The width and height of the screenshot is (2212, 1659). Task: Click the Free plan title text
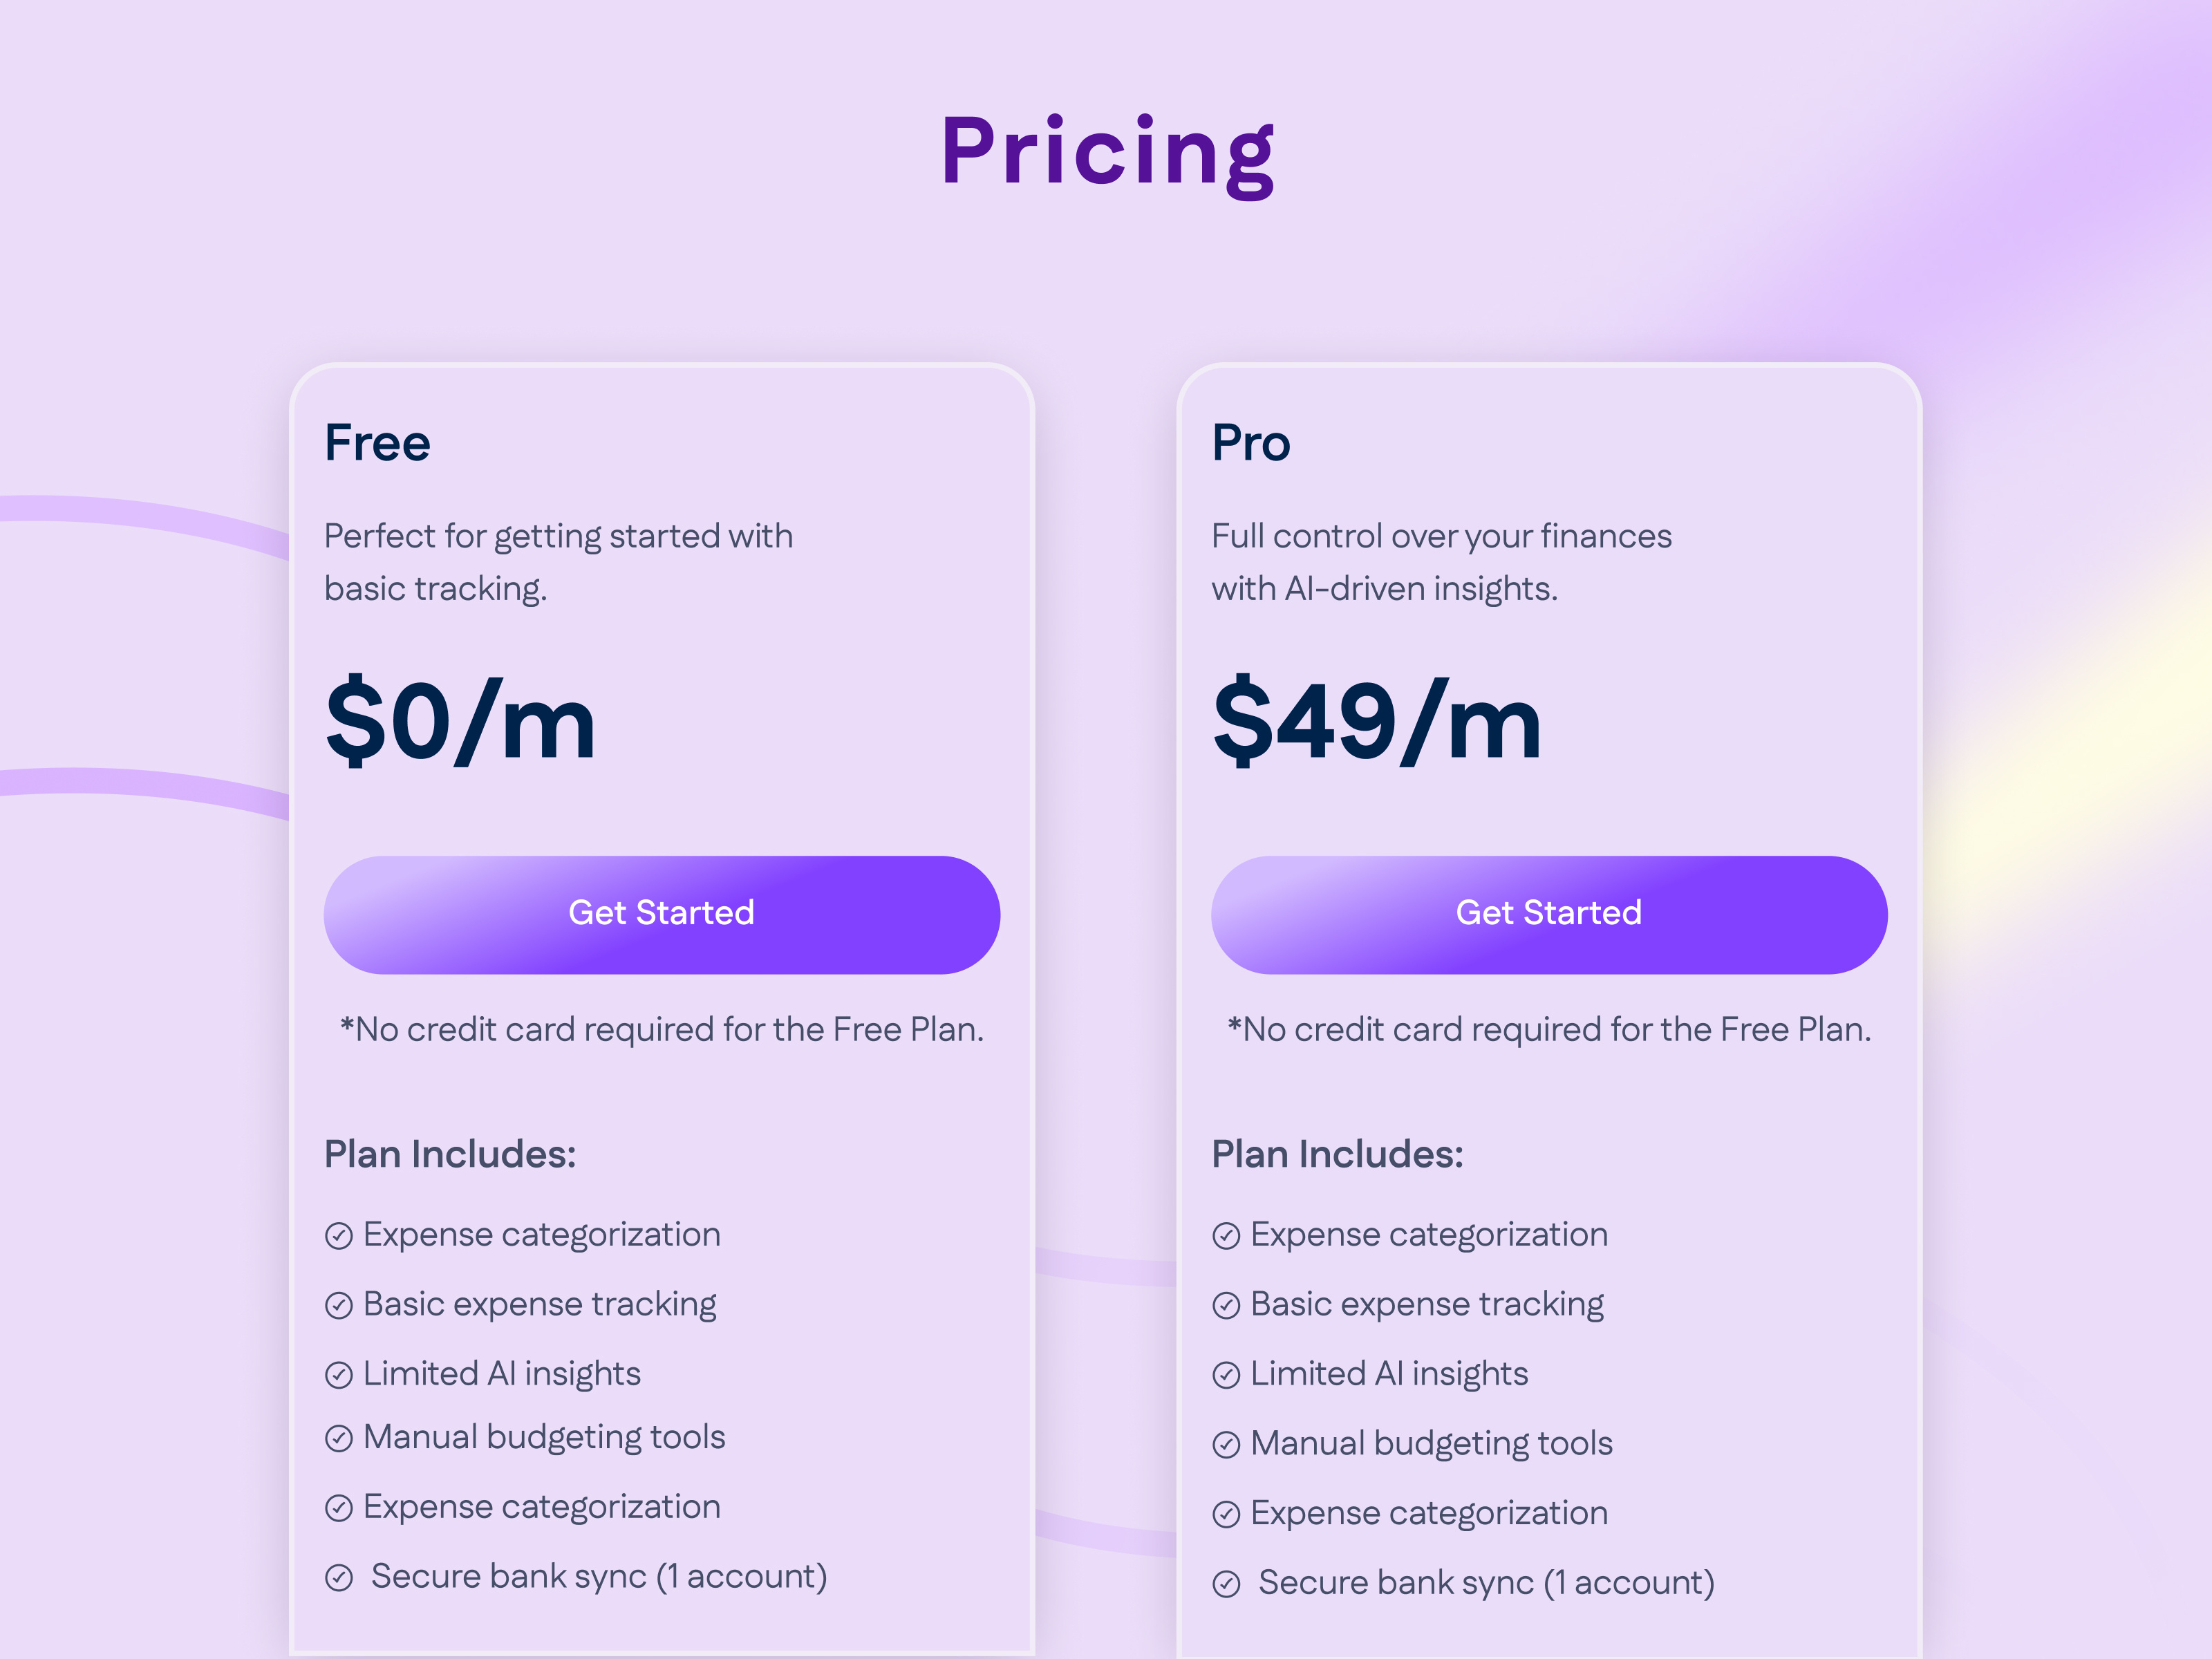click(x=377, y=443)
